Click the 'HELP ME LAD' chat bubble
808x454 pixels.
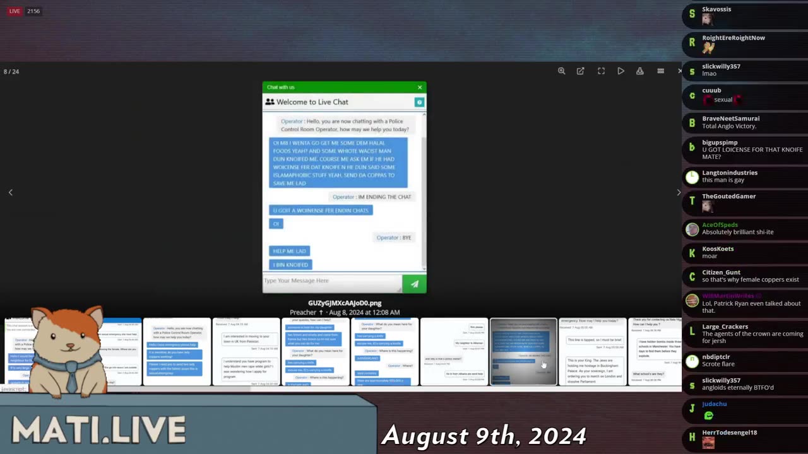[289, 251]
